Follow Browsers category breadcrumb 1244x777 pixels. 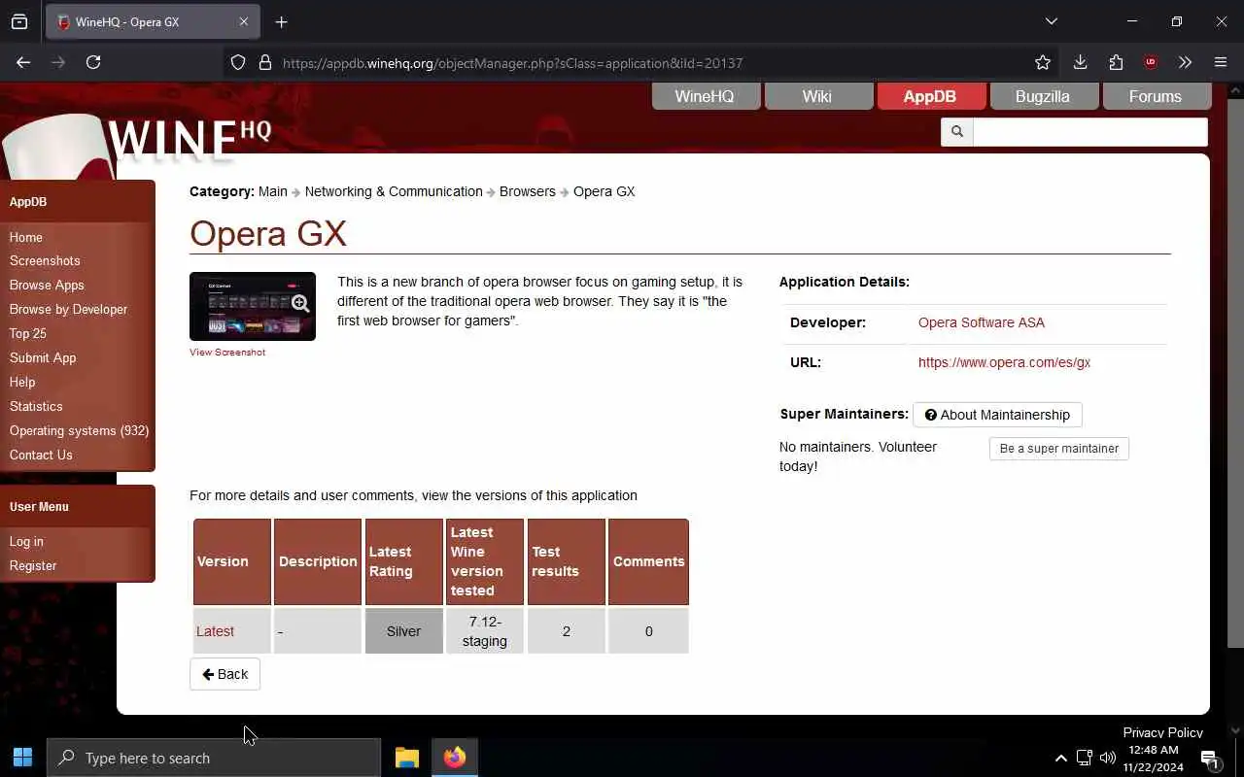coord(528,191)
